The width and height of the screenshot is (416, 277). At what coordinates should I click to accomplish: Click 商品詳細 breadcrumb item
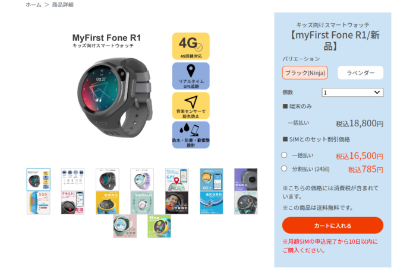62,5
